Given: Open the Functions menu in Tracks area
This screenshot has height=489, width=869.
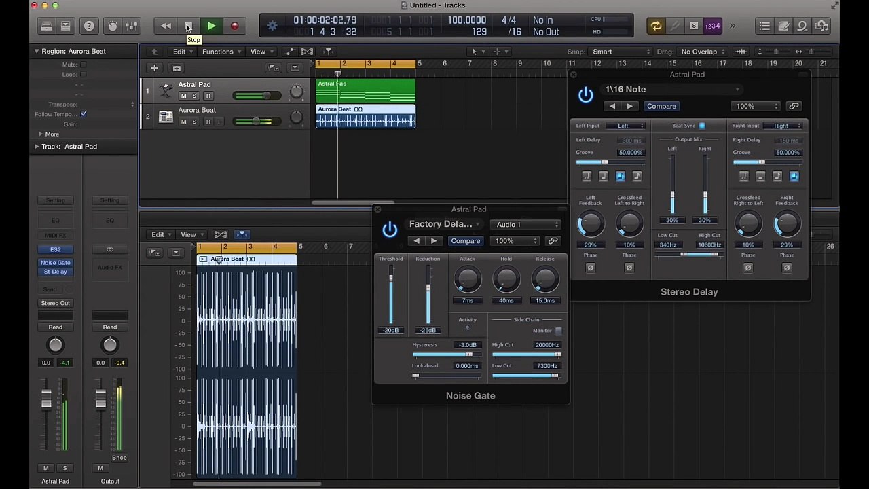Looking at the screenshot, I should click(x=221, y=52).
